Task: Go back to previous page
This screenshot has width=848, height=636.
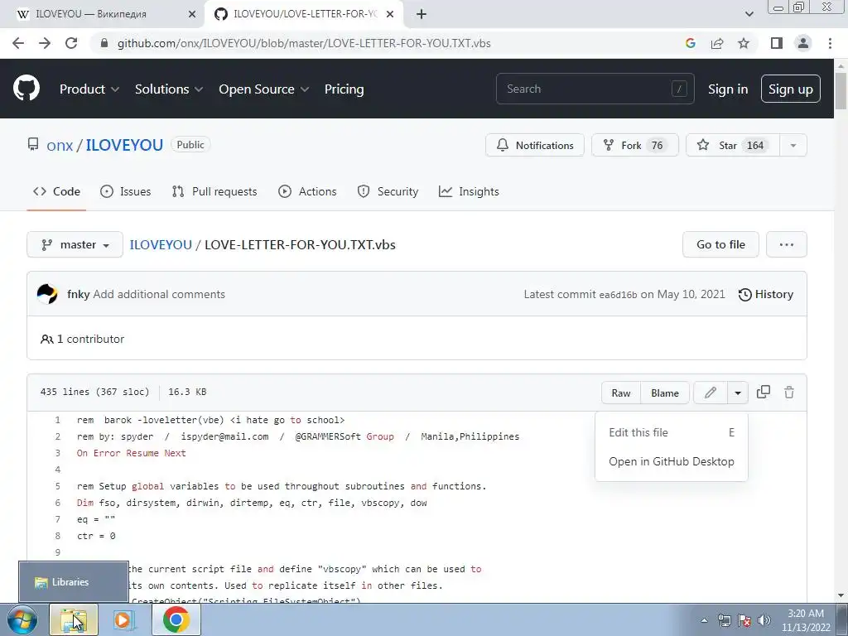Action: pyautogui.click(x=18, y=43)
